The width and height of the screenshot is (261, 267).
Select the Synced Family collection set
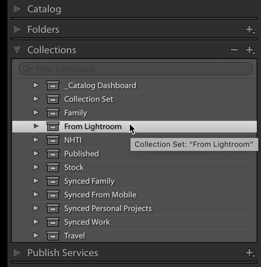coord(135,181)
